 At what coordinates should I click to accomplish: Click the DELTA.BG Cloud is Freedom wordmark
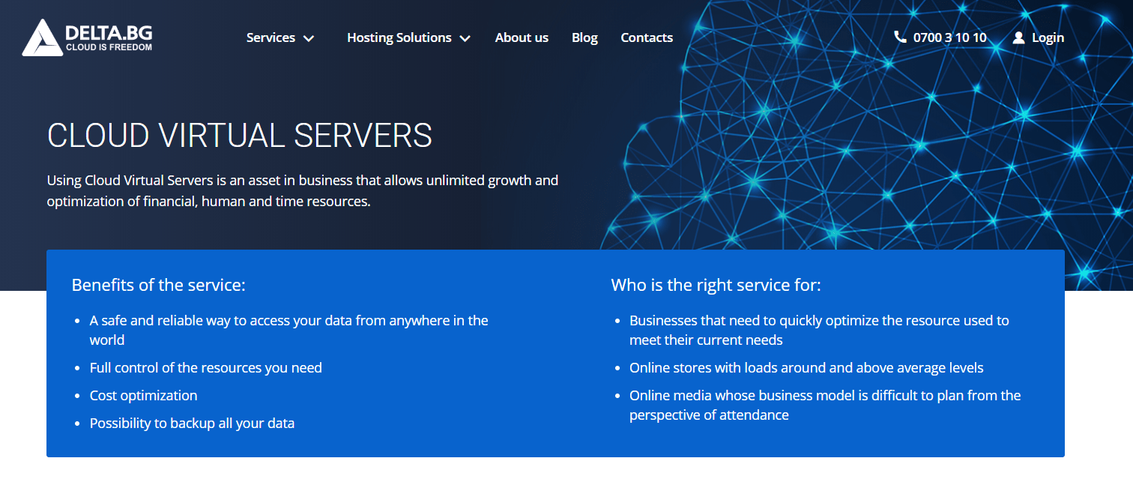click(109, 37)
